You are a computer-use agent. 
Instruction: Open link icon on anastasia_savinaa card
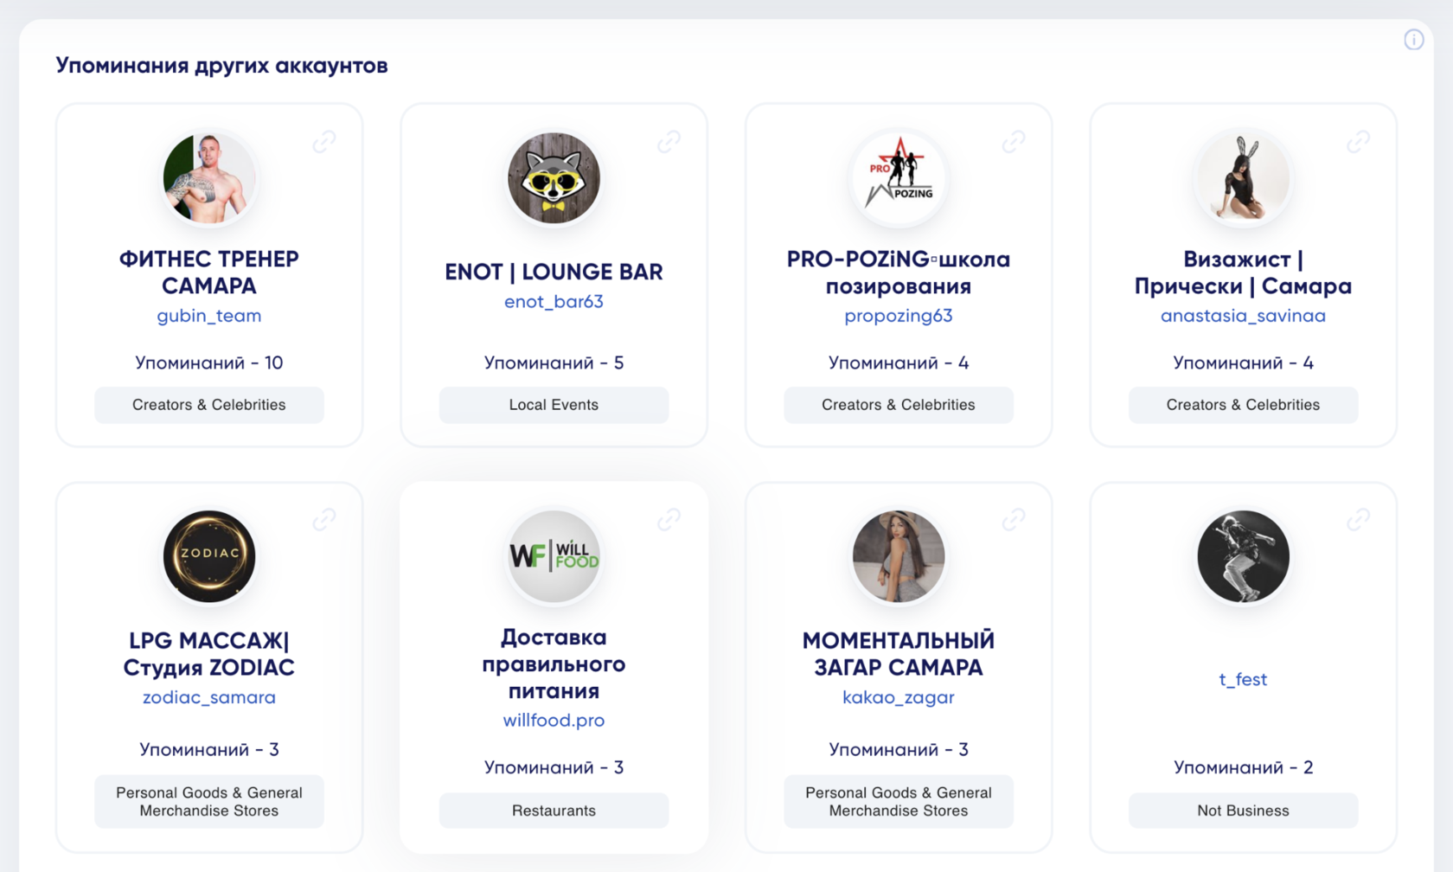point(1358,141)
